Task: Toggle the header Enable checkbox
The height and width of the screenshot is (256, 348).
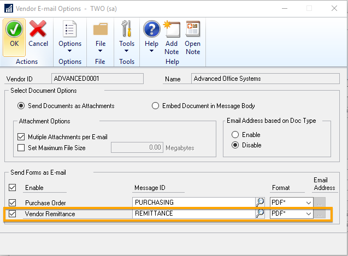Action: point(13,187)
